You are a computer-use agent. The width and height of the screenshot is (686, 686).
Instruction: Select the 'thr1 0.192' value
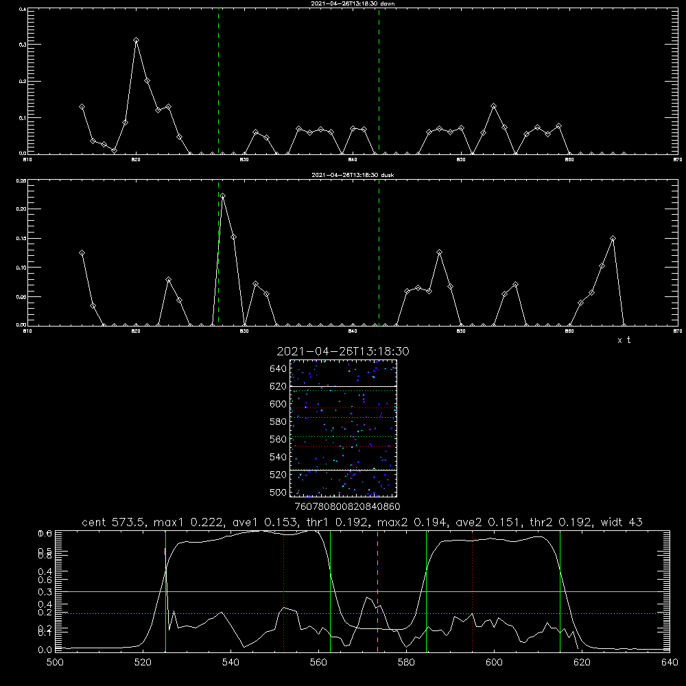336,522
